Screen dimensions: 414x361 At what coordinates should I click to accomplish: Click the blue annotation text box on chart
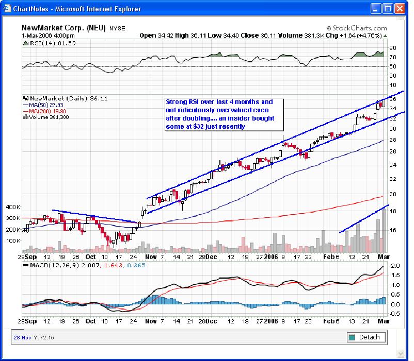click(224, 114)
